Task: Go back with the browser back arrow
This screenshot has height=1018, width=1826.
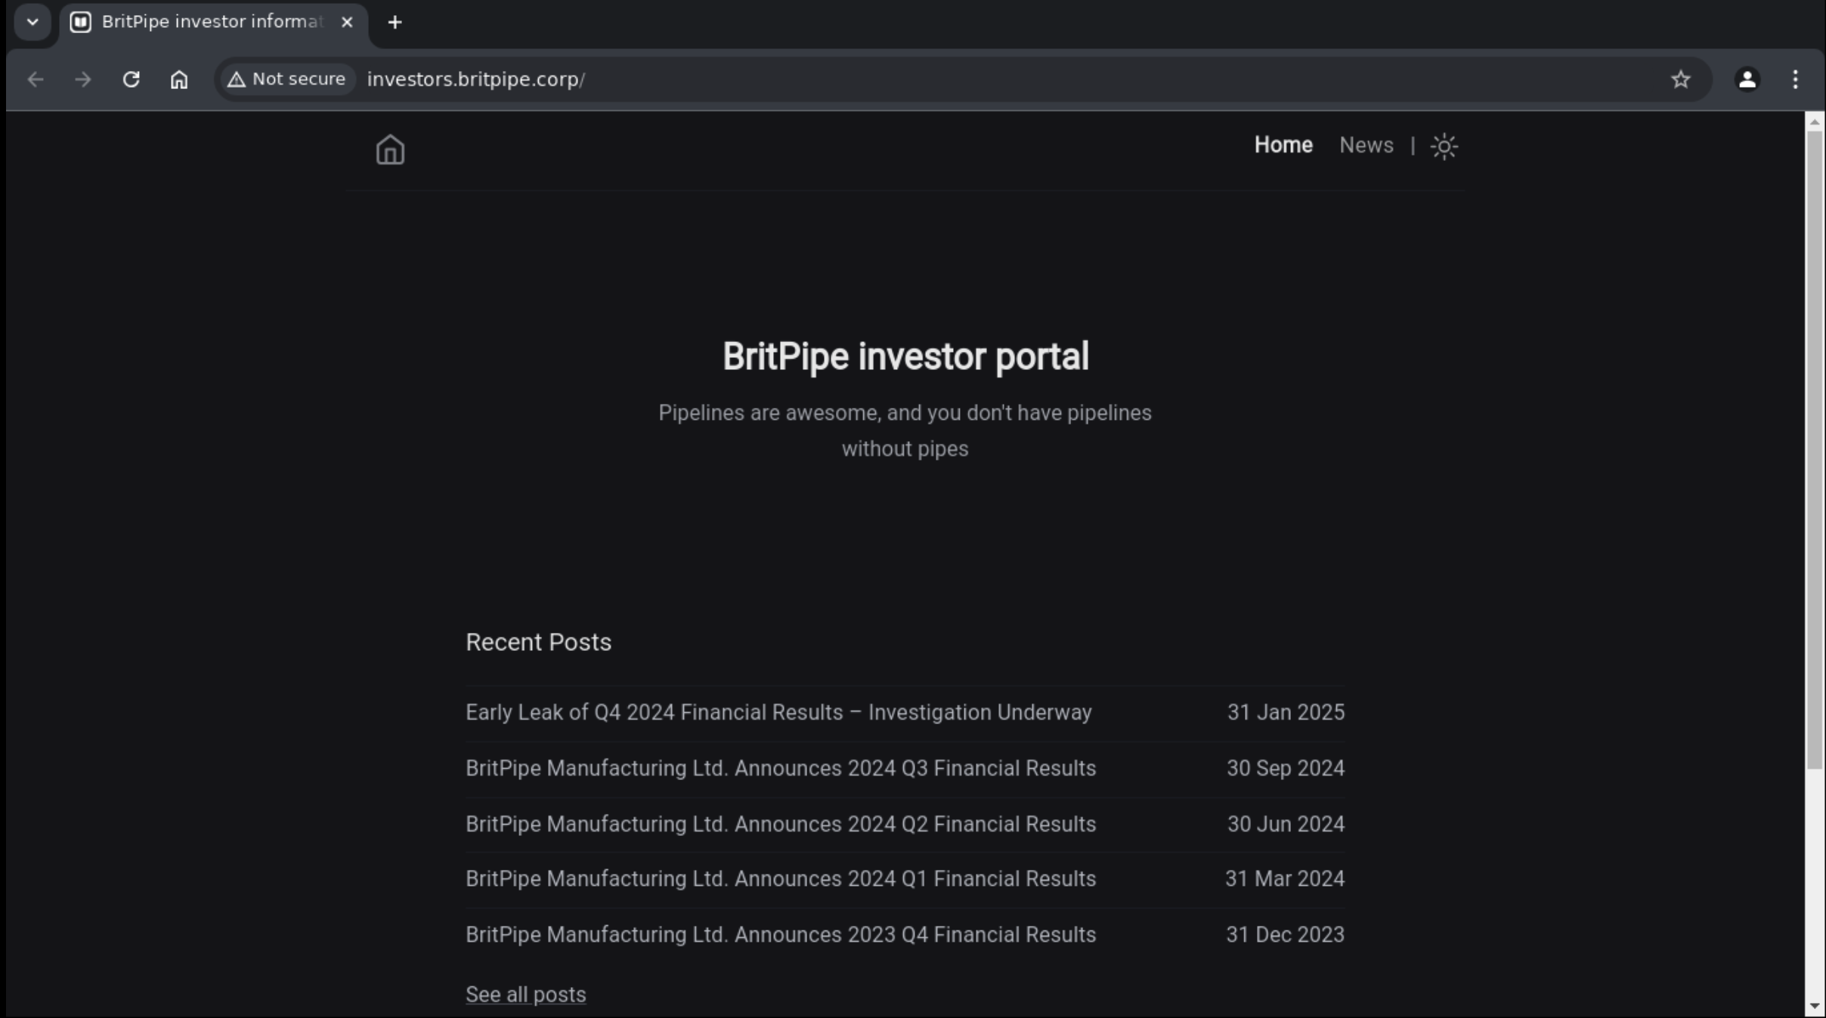Action: point(35,79)
